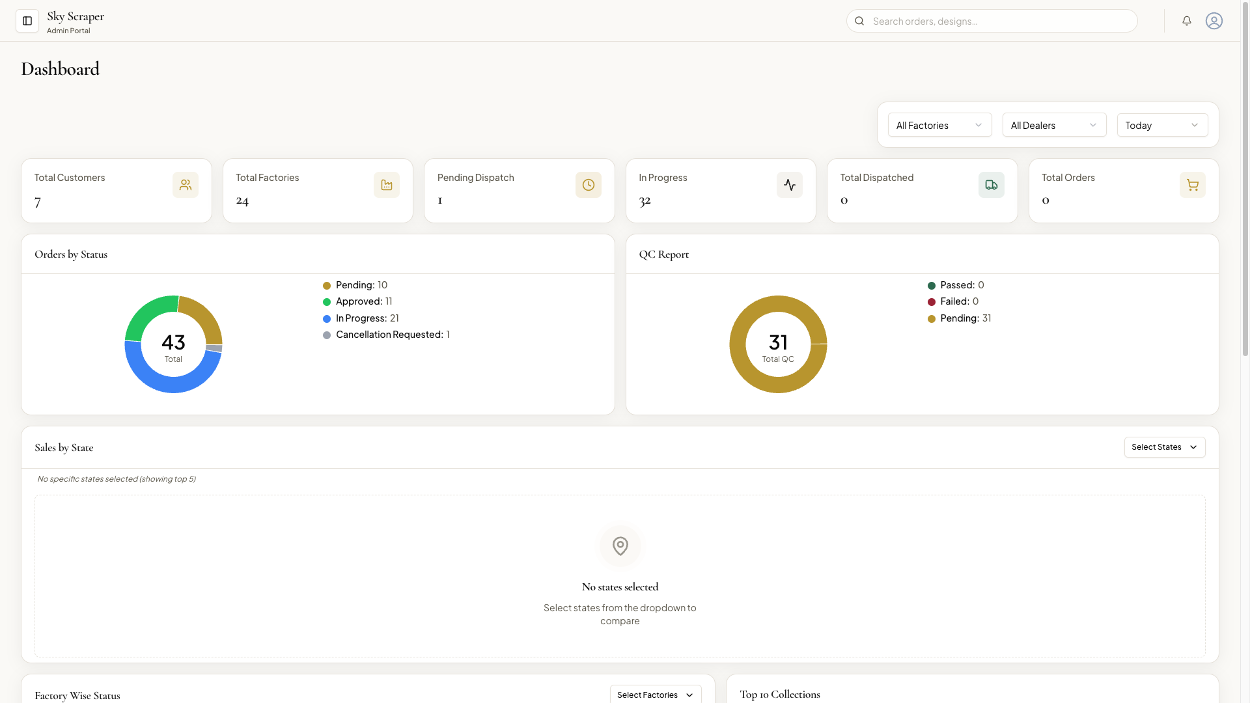Click the "Select states from the dropdown" hint
Image resolution: width=1250 pixels, height=703 pixels.
click(620, 614)
